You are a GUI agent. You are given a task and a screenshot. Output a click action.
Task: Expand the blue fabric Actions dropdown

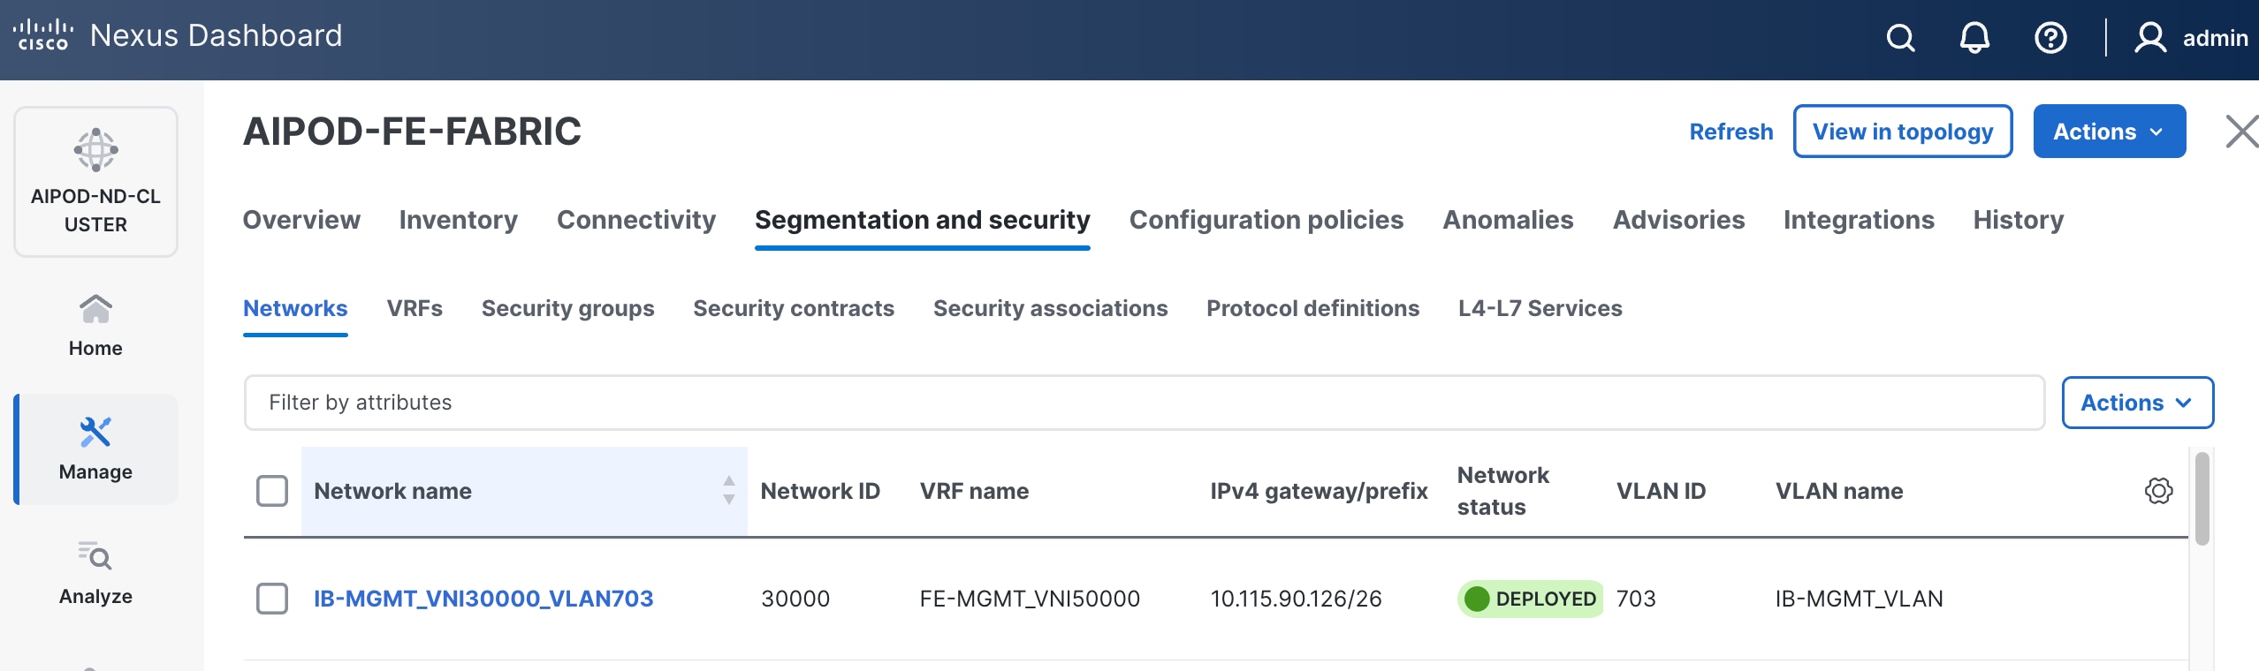(2109, 132)
